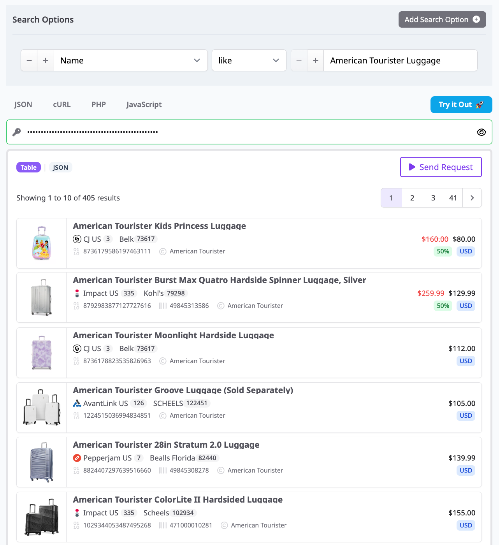Click barcode icon beside 49845308278

tap(163, 471)
